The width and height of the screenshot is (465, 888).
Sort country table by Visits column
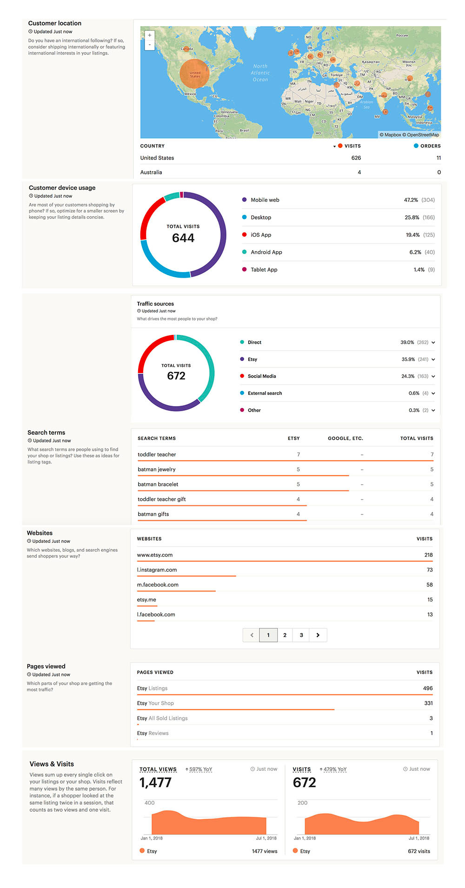349,146
